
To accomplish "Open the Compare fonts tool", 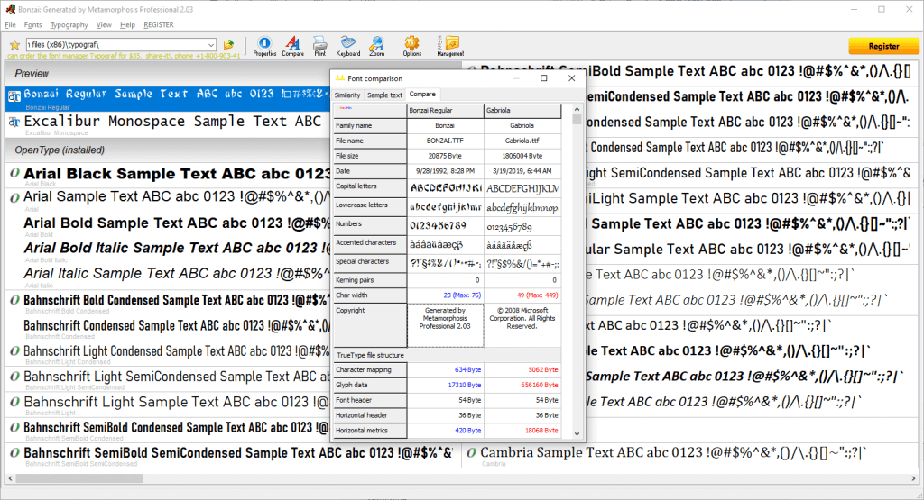I will 292,44.
